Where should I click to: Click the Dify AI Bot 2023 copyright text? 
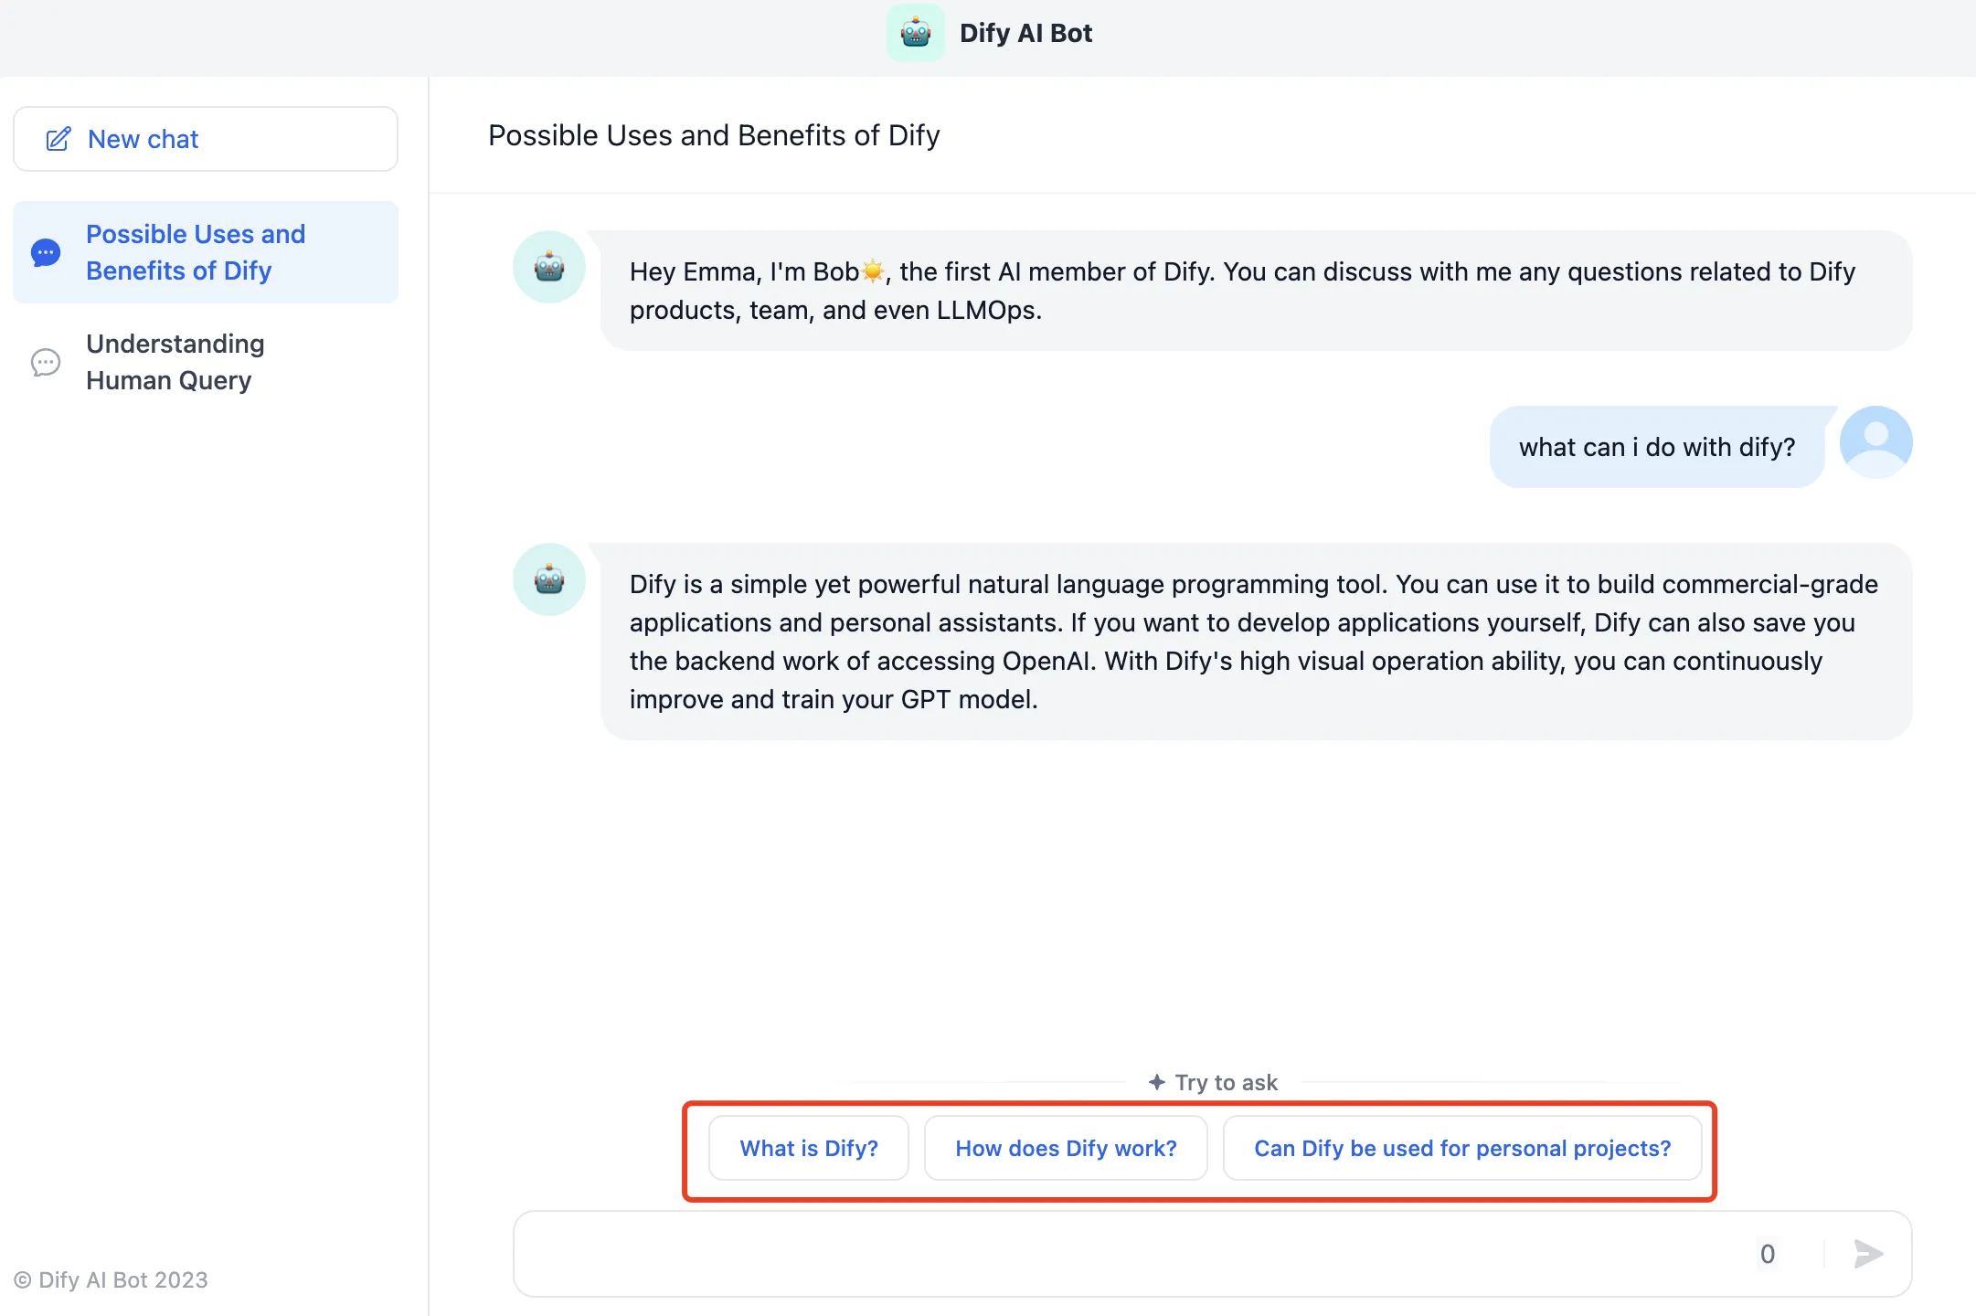pyautogui.click(x=112, y=1279)
